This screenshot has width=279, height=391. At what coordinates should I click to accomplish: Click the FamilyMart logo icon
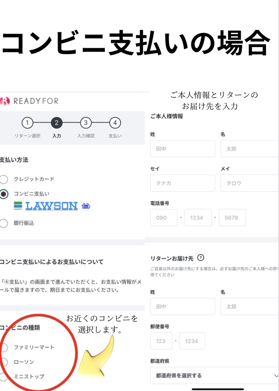pyautogui.click(x=18, y=206)
